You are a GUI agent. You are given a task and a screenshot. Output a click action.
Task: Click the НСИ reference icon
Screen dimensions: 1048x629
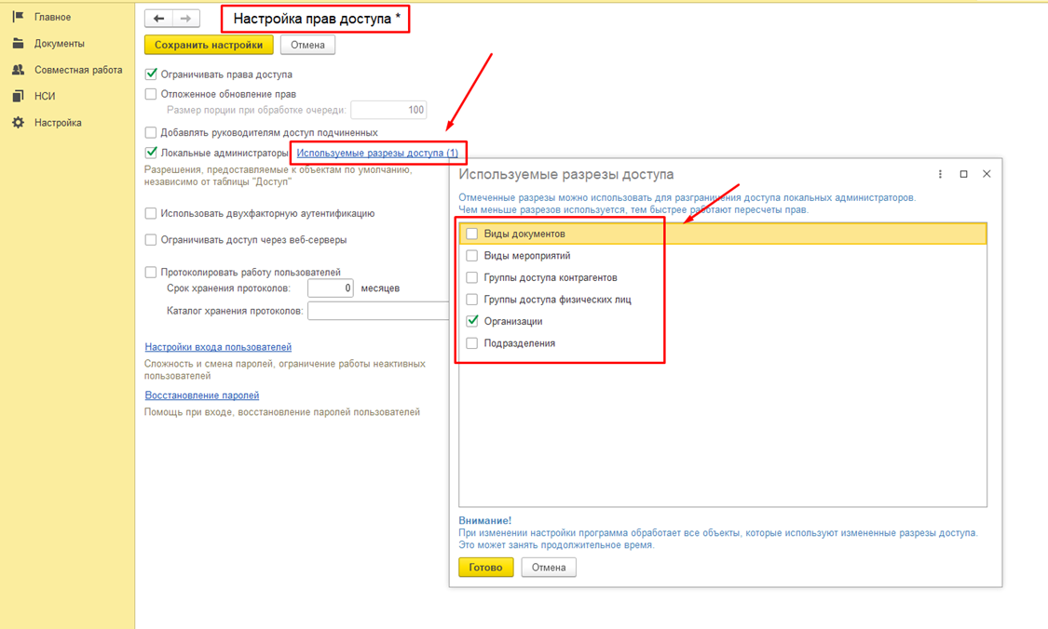(18, 96)
